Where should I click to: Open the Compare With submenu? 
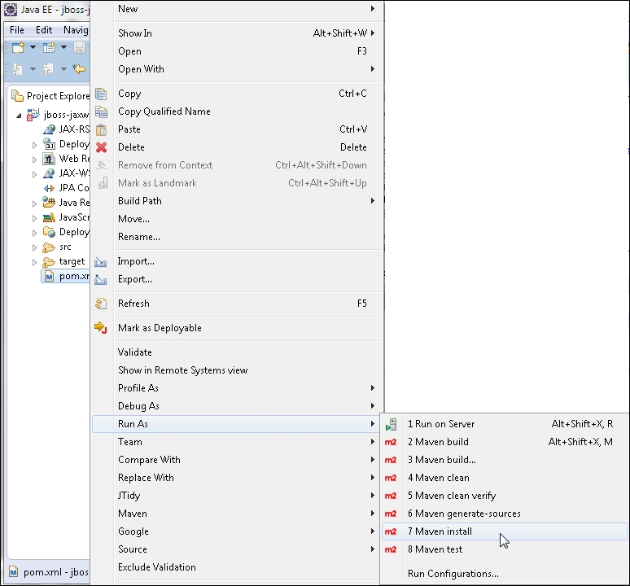pyautogui.click(x=236, y=460)
